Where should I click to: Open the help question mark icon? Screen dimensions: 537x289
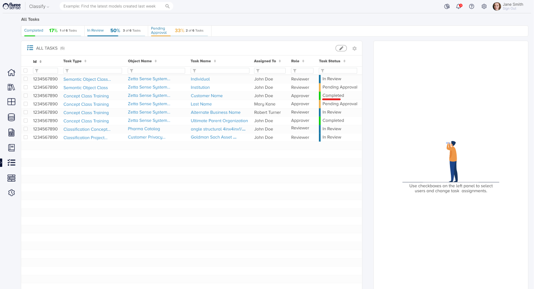[471, 6]
